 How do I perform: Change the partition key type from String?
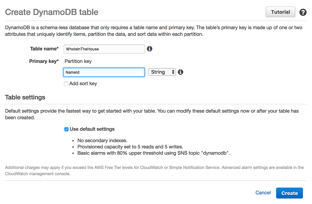click(x=162, y=72)
